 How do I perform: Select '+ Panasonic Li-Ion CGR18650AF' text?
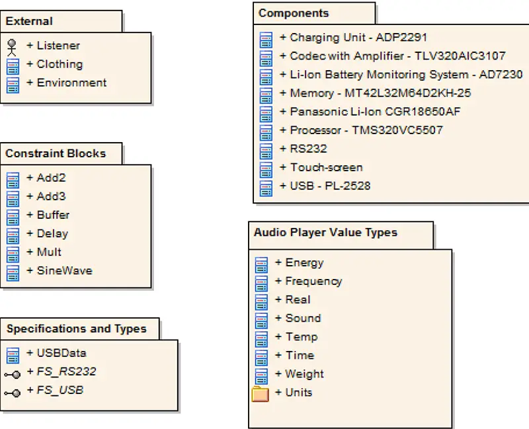click(x=370, y=112)
